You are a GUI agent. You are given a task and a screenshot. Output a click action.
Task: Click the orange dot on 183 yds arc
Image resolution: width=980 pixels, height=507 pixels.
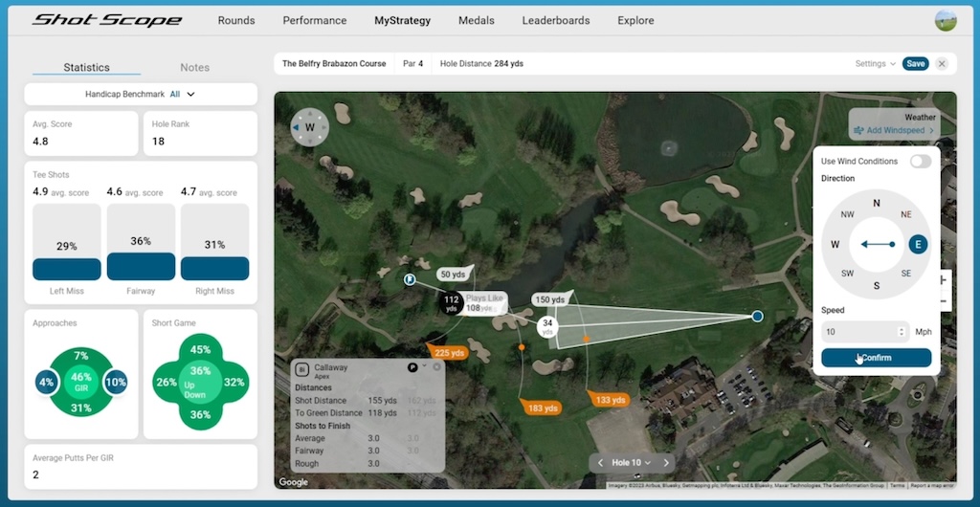point(522,347)
